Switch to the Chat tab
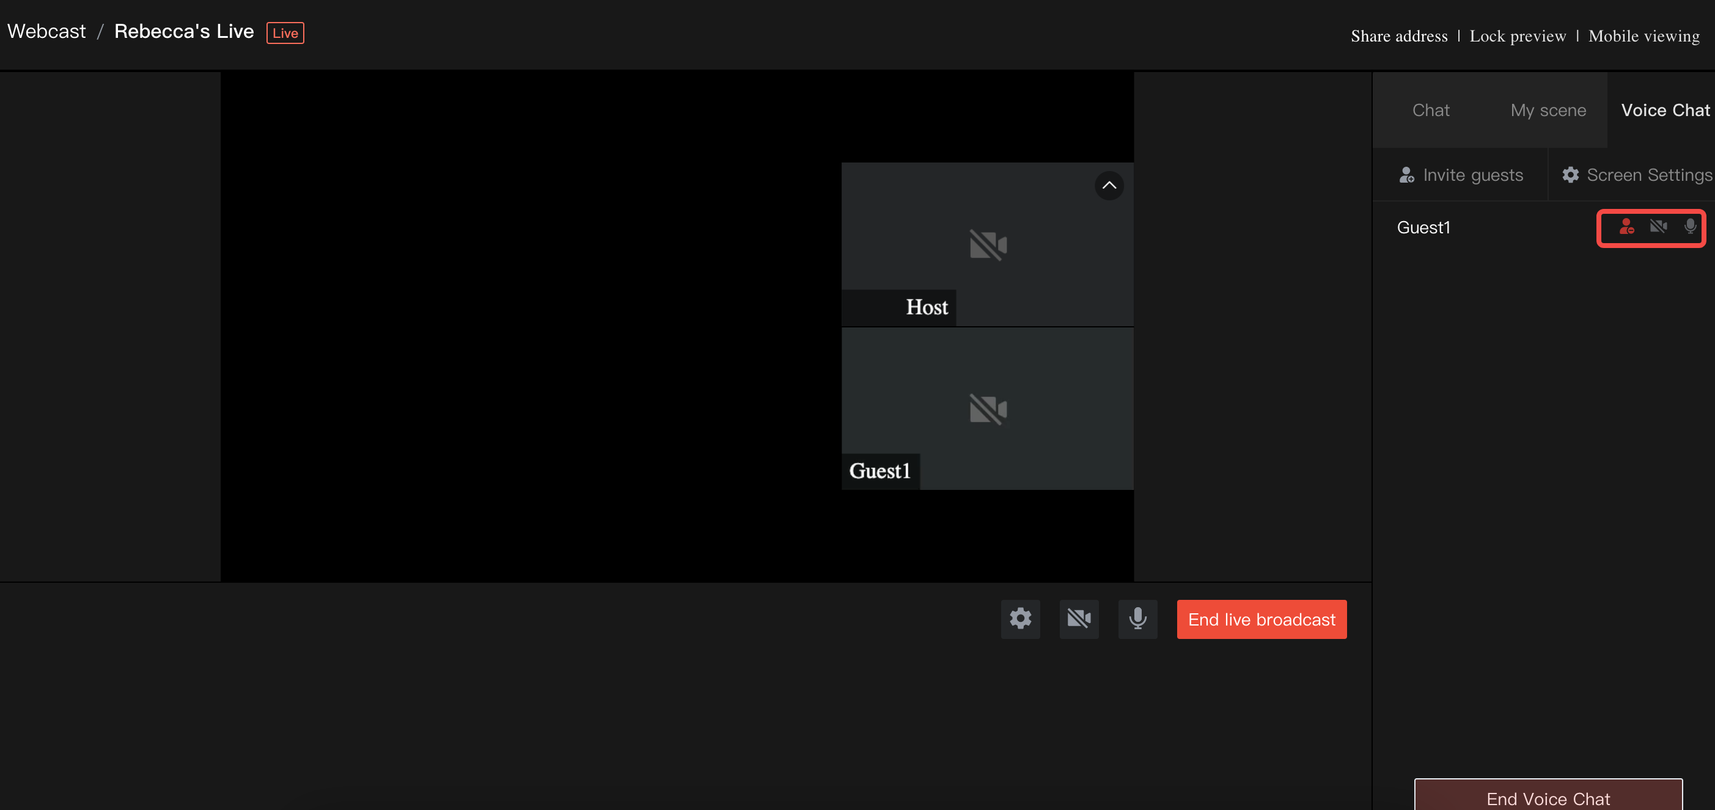Viewport: 1715px width, 810px height. (1430, 111)
